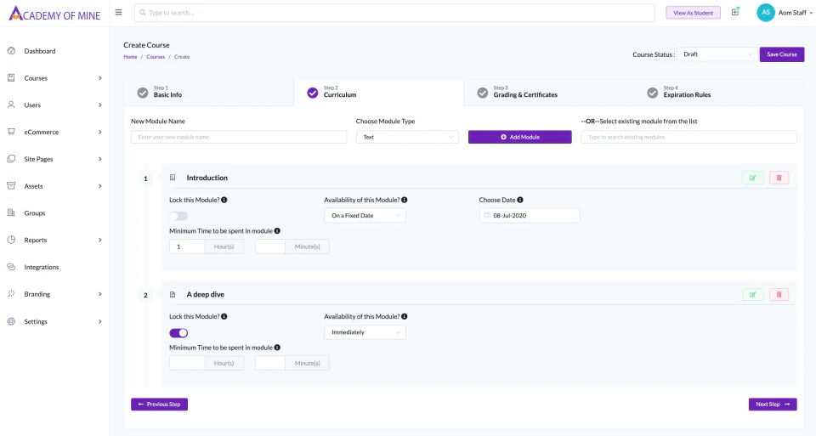The image size is (816, 436).
Task: Open Availability dropdown set to Immediately
Action: point(365,332)
